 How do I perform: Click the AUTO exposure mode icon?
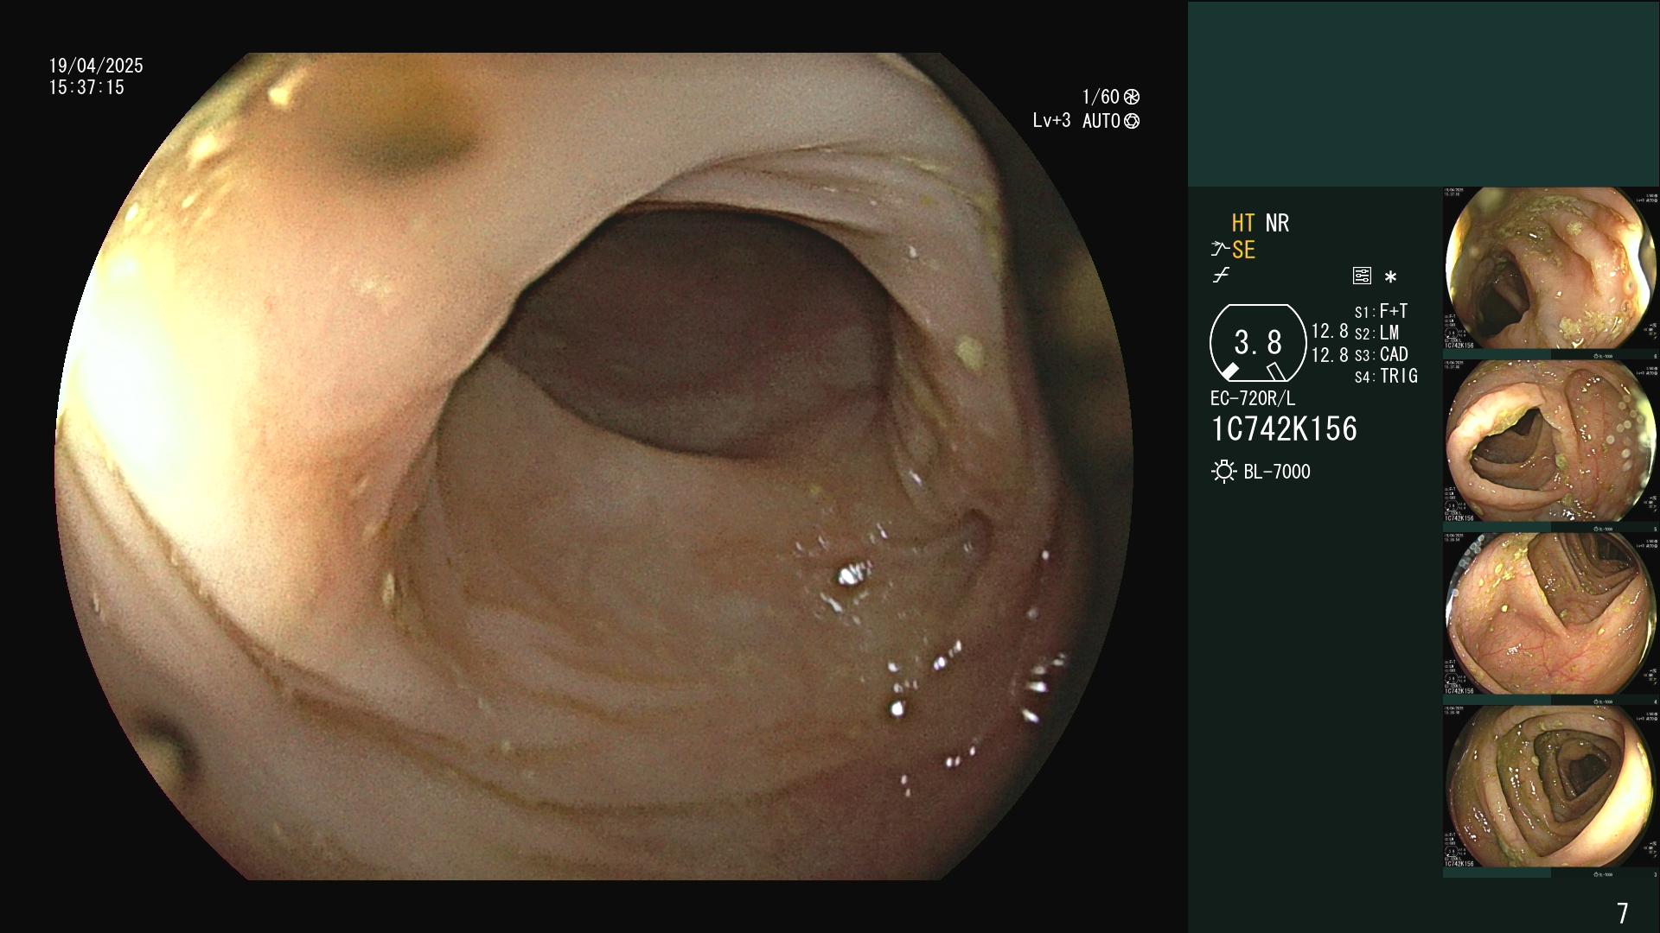(x=1131, y=122)
